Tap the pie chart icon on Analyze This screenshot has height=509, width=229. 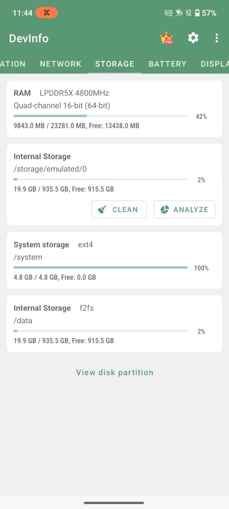click(x=165, y=209)
